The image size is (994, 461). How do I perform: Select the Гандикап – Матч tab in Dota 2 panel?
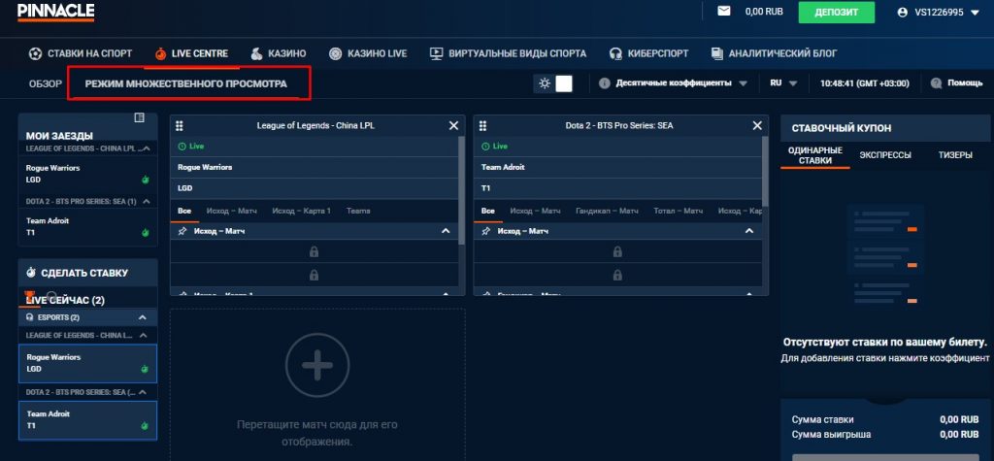607,211
